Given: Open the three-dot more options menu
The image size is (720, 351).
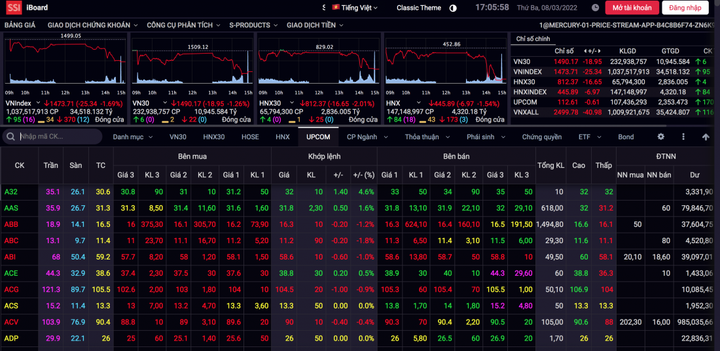Looking at the screenshot, I should [x=683, y=137].
